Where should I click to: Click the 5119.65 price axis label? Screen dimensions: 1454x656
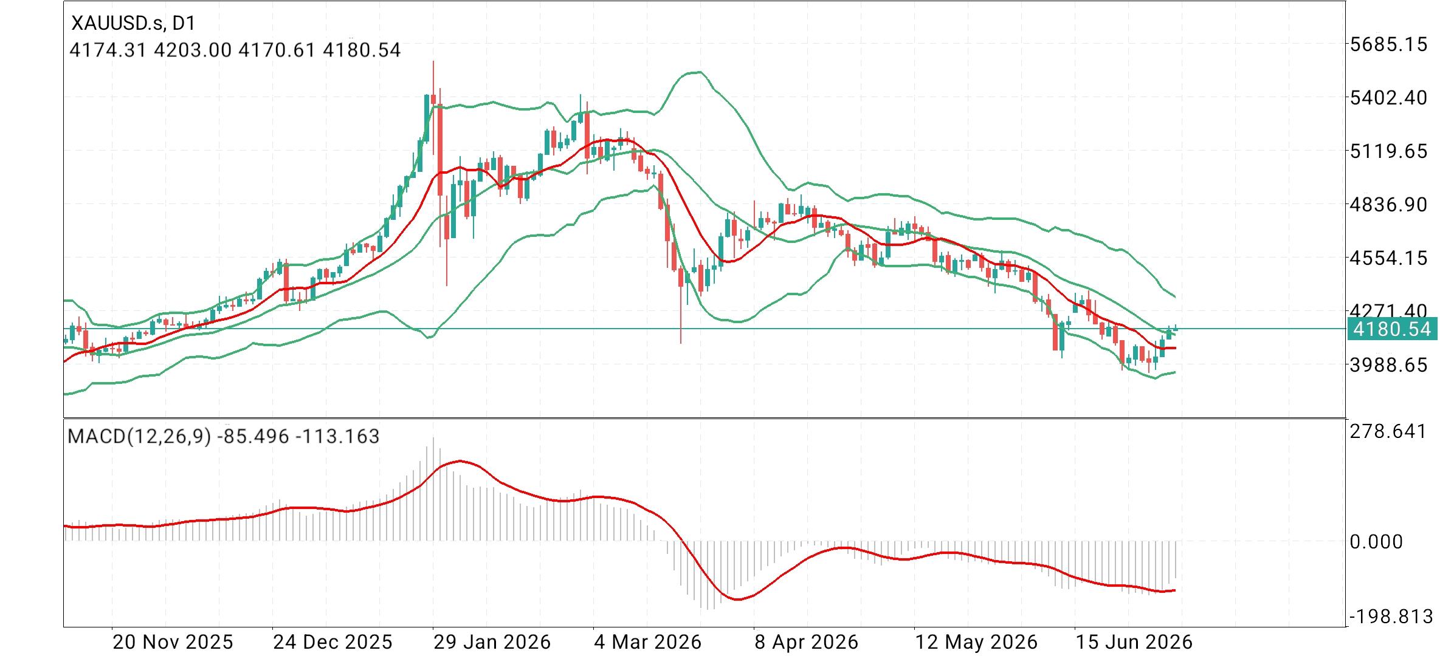(1388, 151)
